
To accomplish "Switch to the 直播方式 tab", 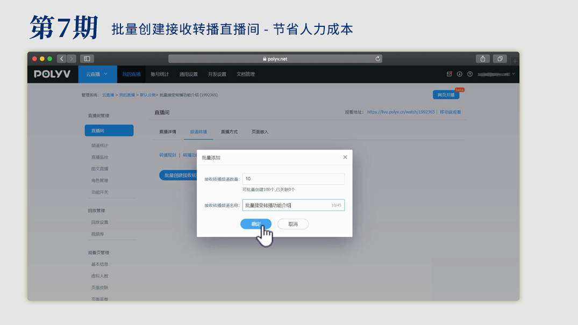I will click(x=229, y=132).
